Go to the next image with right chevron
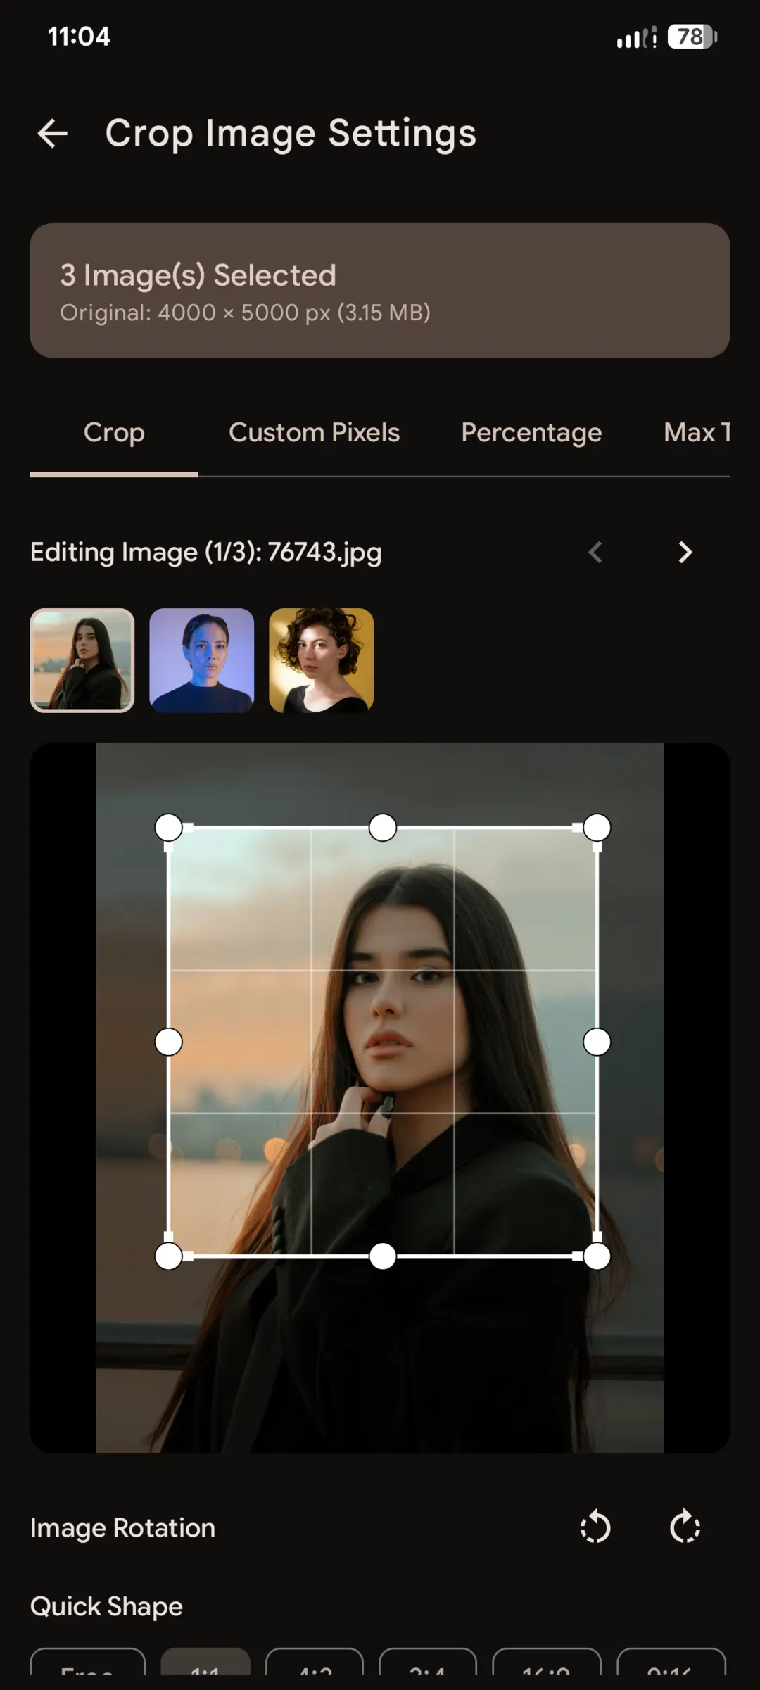 click(x=685, y=553)
